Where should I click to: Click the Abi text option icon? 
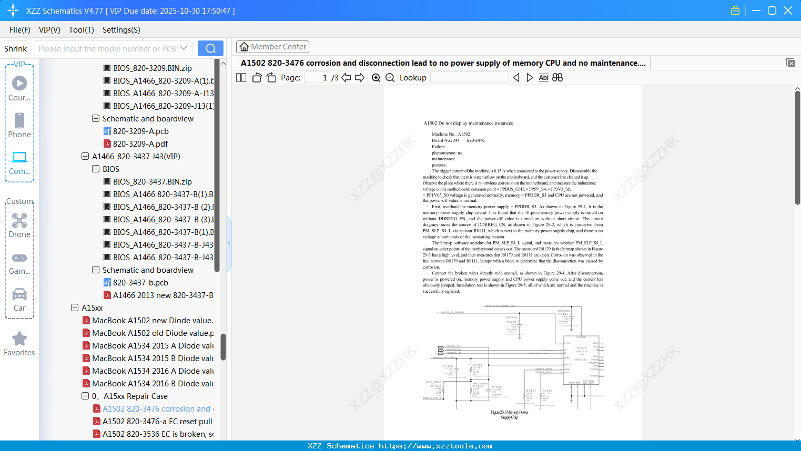coord(544,77)
